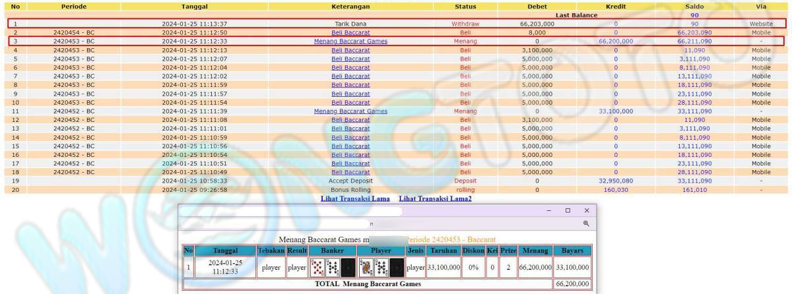Click the Banker's first card image

tap(317, 267)
